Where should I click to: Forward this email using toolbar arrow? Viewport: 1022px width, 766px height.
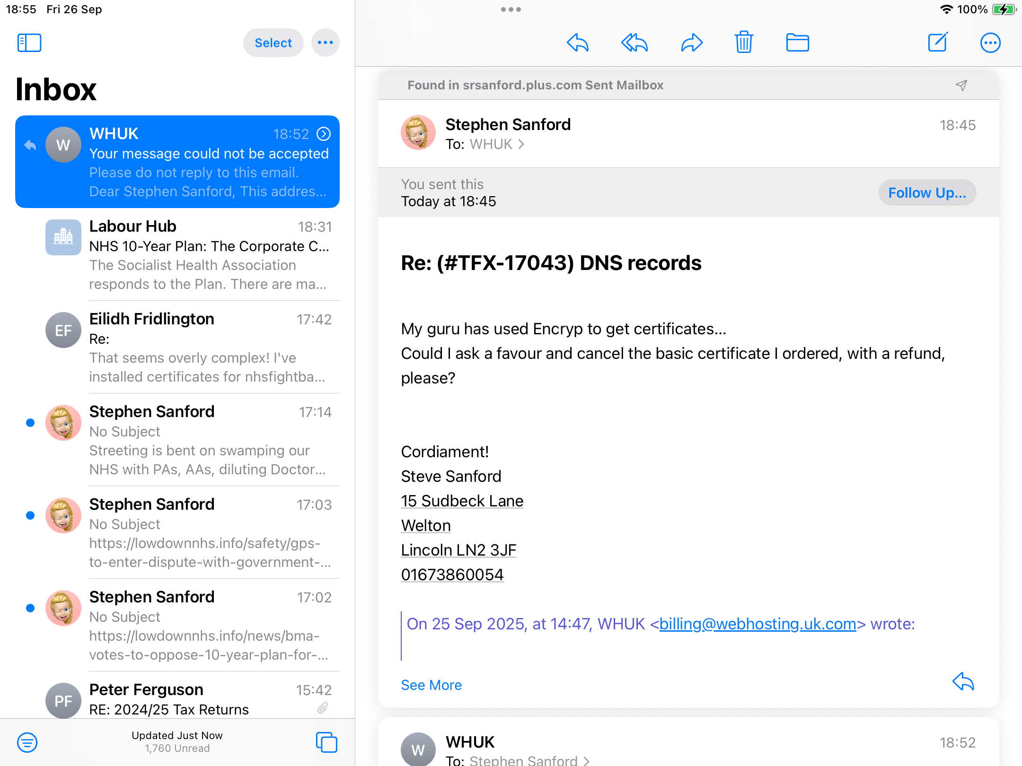[x=692, y=43]
